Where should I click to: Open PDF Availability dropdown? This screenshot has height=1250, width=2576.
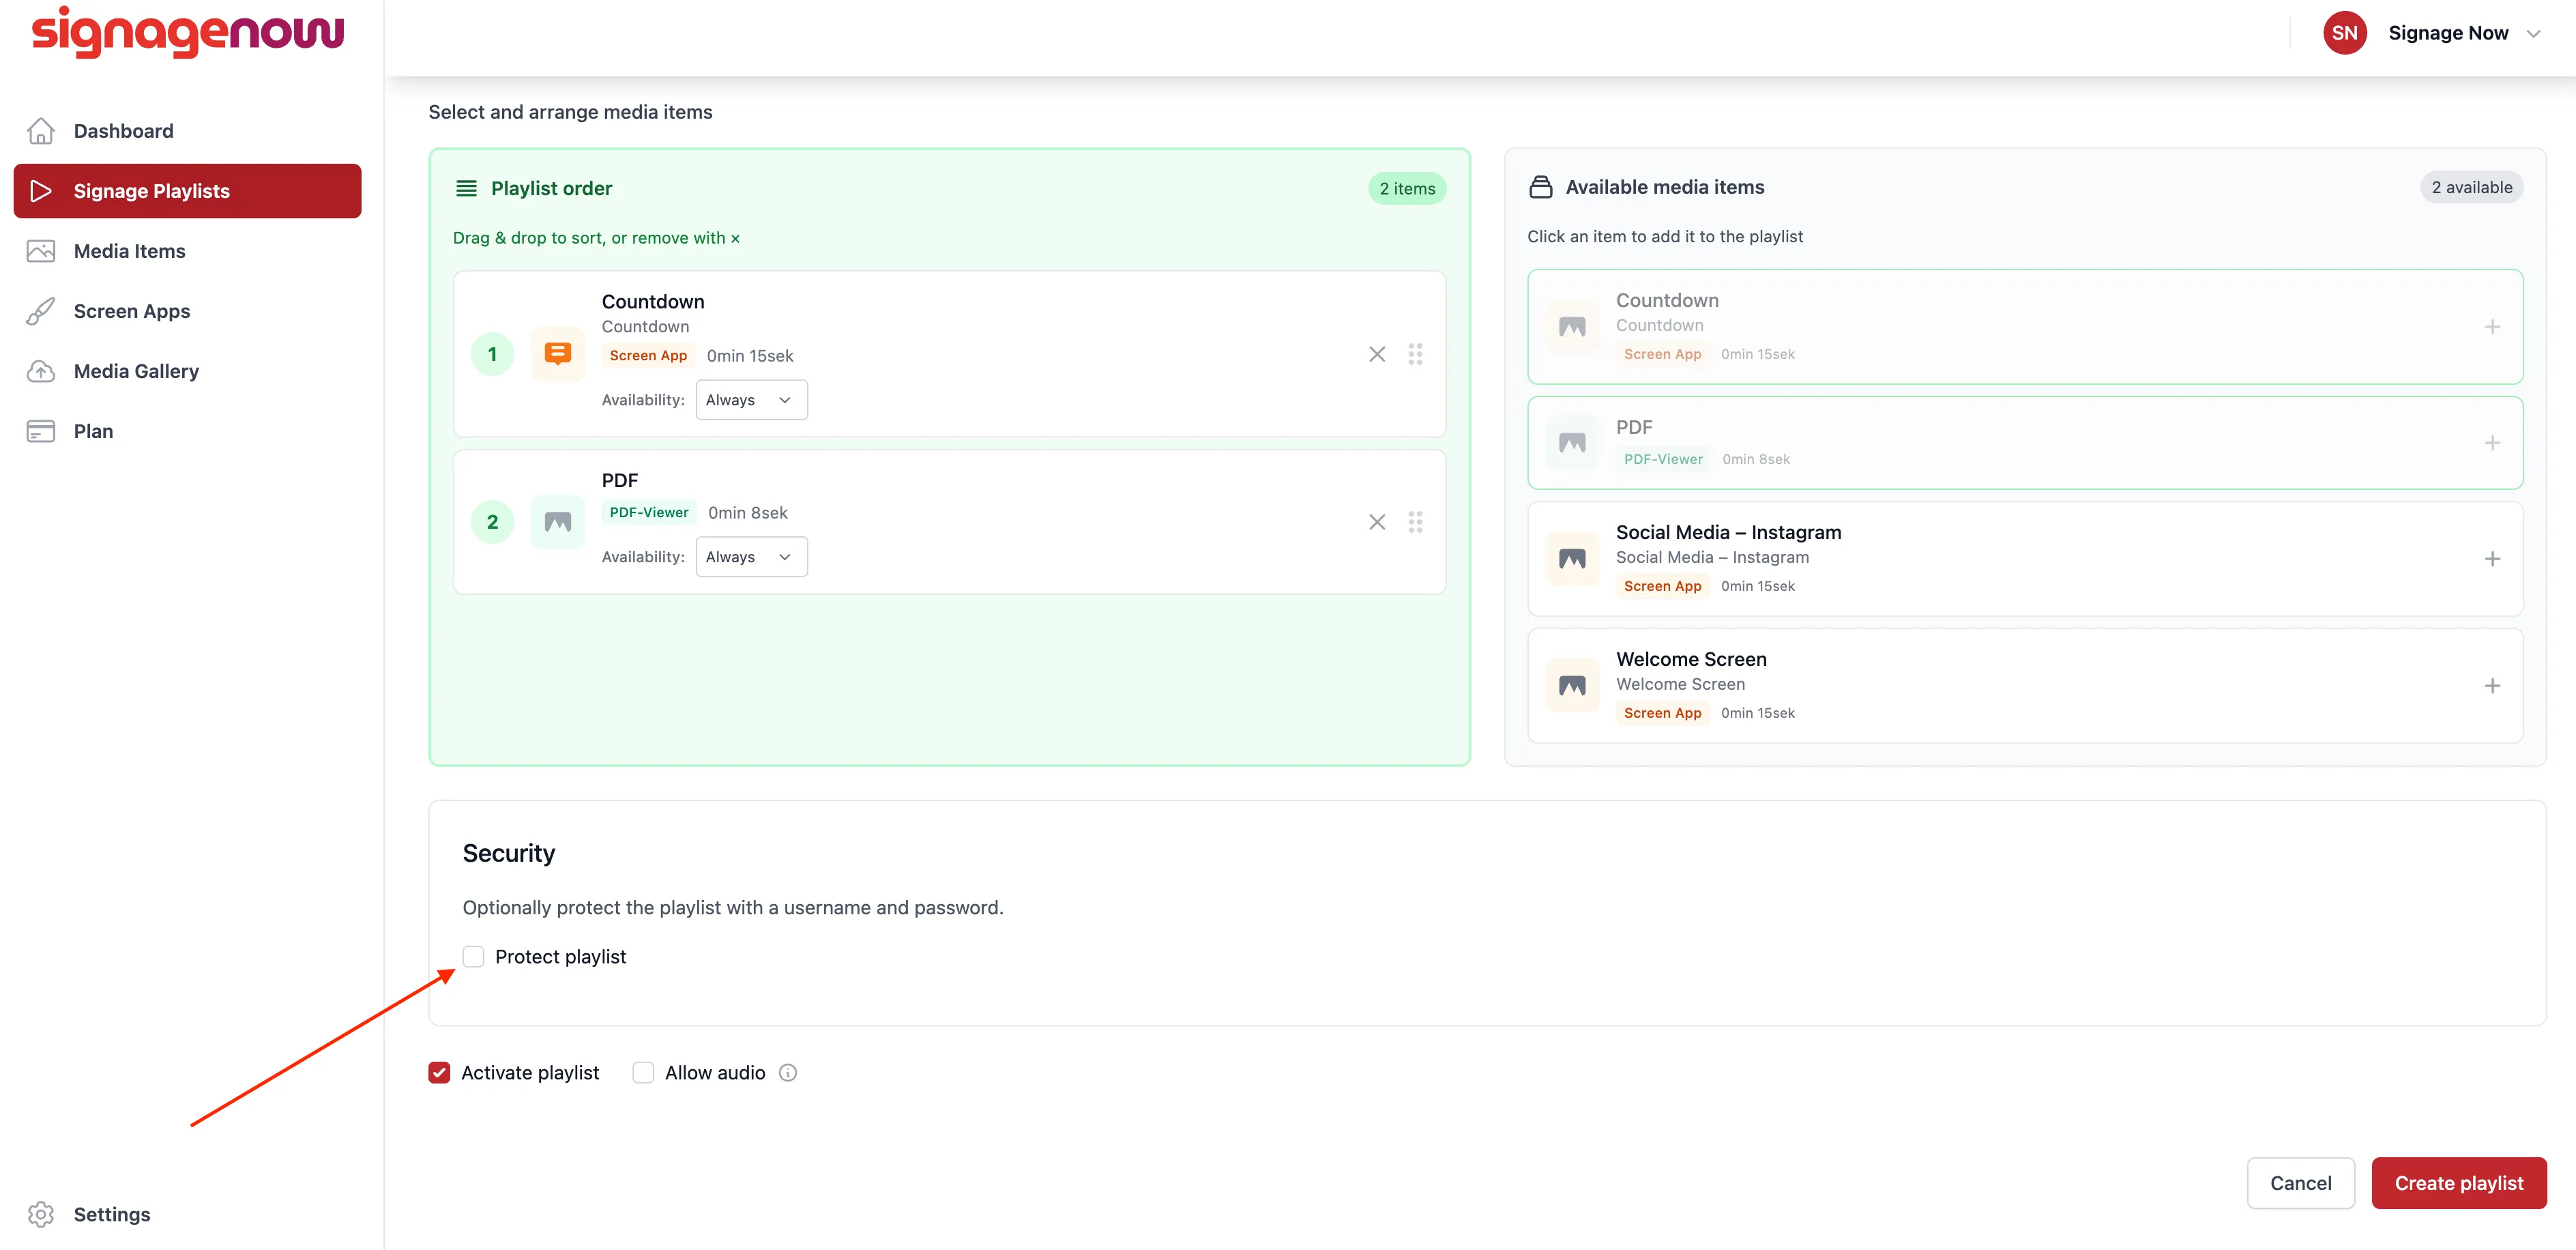751,557
